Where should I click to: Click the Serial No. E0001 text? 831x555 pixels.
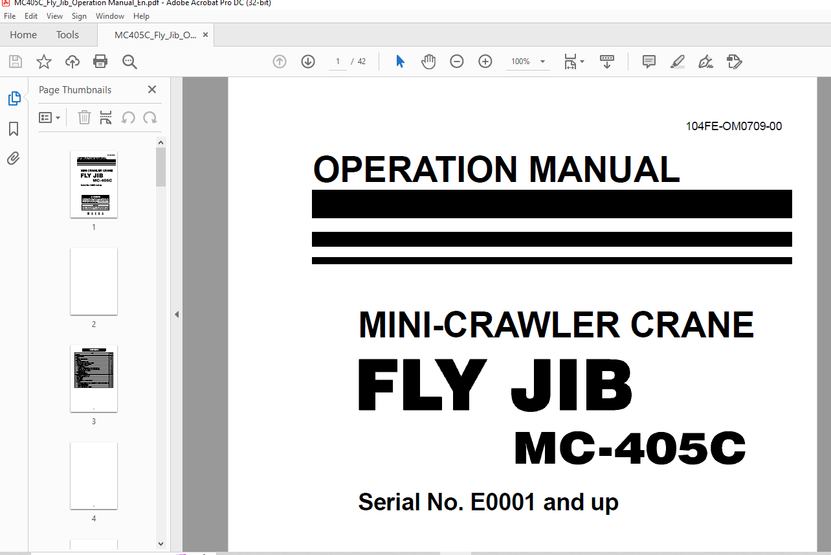[x=488, y=502]
